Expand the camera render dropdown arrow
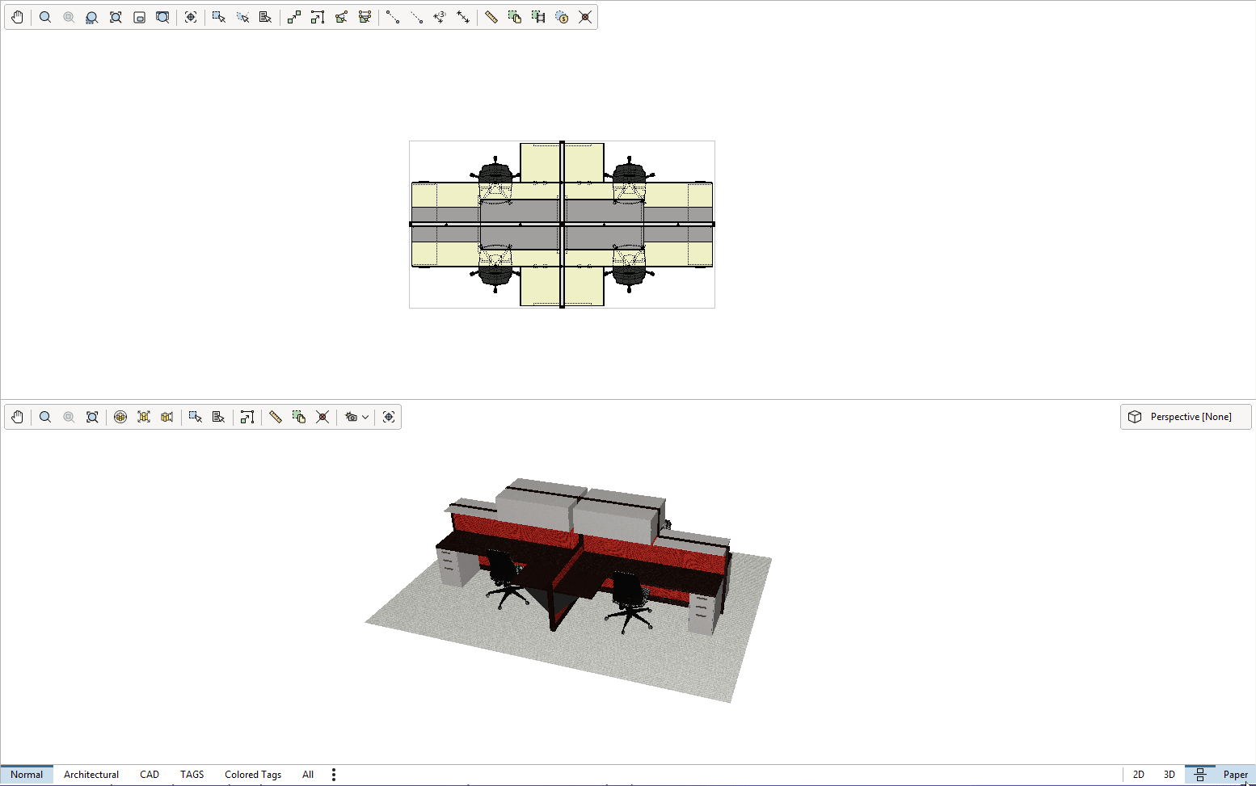Screen dimensions: 1256x786 pyautogui.click(x=365, y=417)
